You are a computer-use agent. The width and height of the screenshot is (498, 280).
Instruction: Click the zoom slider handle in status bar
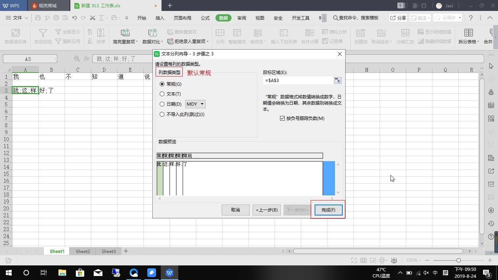459,260
